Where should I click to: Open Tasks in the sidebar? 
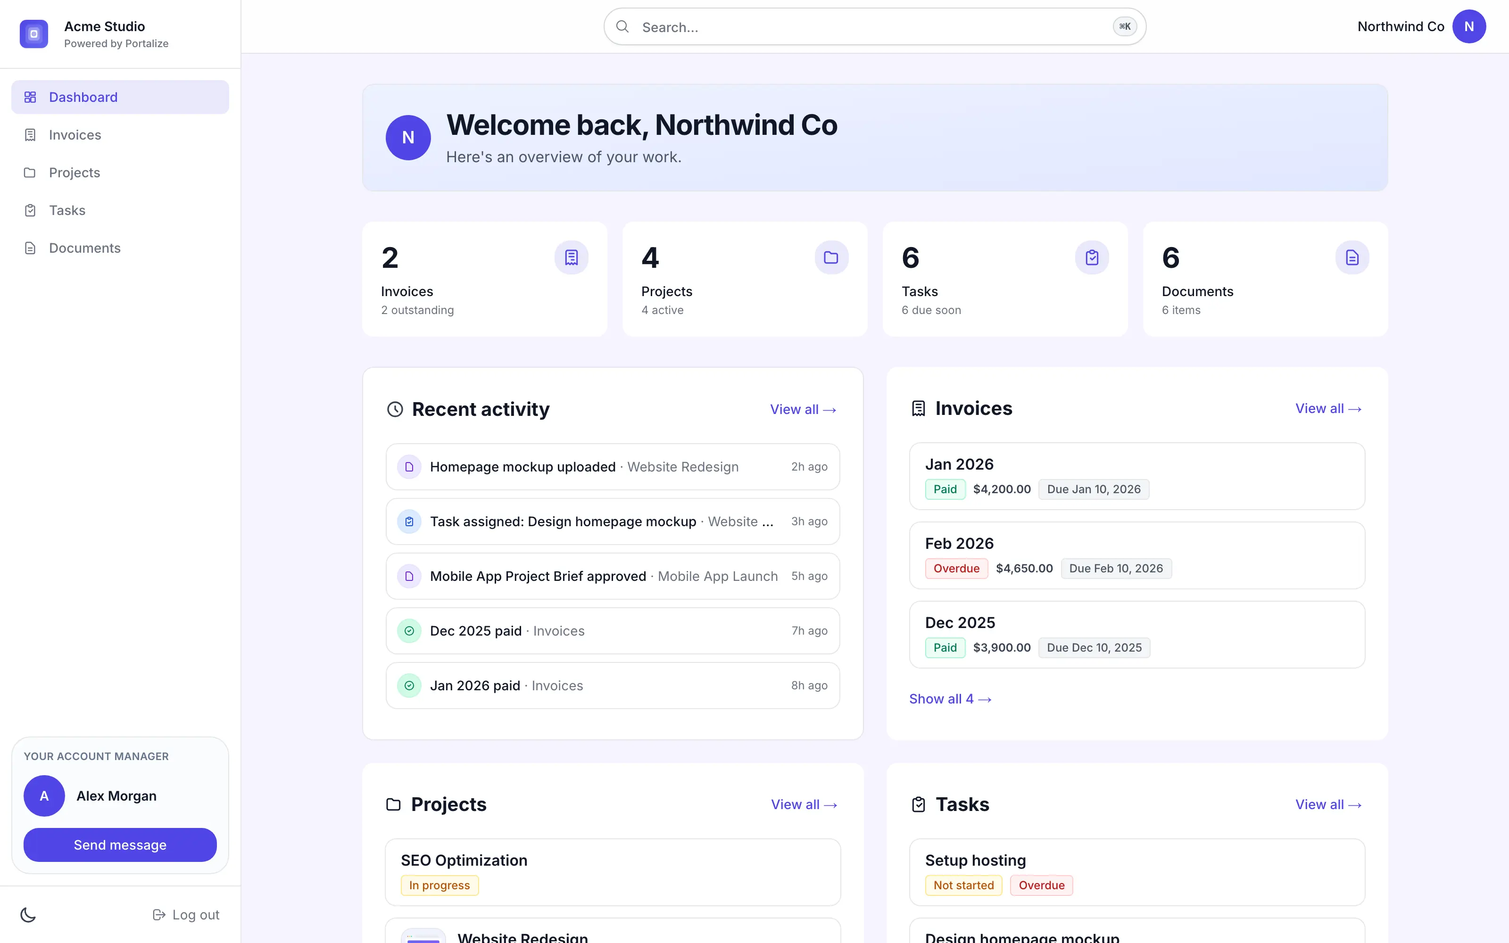[x=120, y=210]
